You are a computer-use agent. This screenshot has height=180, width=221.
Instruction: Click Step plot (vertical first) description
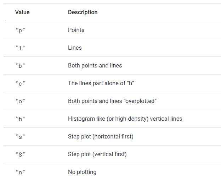pos(97,154)
